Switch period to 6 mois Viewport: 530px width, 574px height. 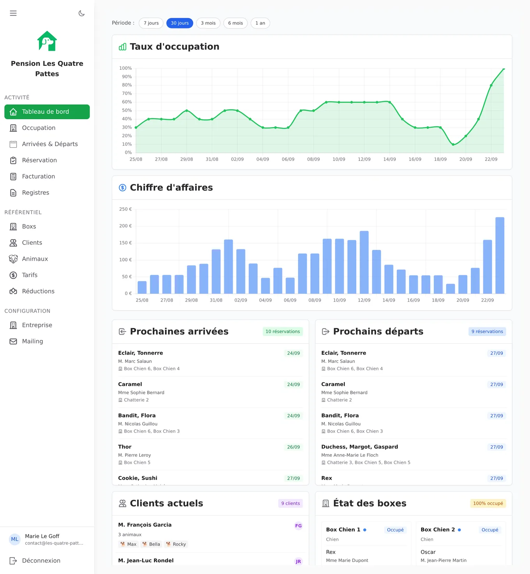tap(235, 23)
